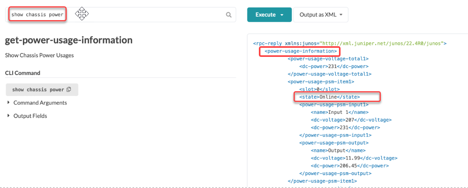Image resolution: width=468 pixels, height=188 pixels.
Task: Select the CLI Command section label
Action: click(x=22, y=73)
